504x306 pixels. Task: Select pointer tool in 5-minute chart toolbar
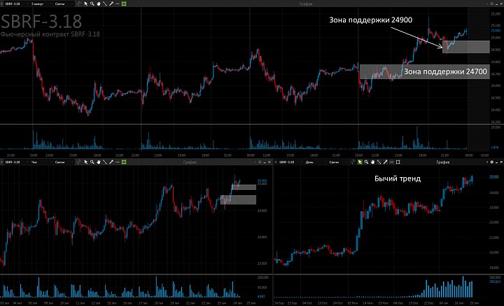point(86,4)
